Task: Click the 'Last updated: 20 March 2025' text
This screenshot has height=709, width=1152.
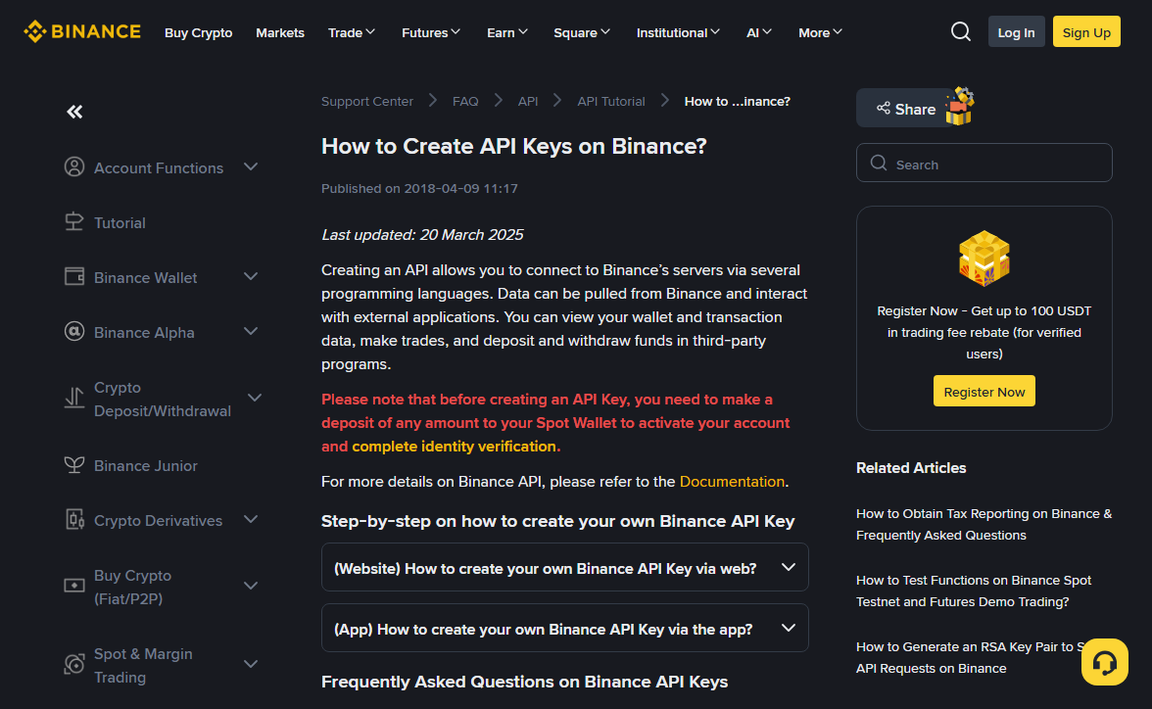Action: [422, 234]
